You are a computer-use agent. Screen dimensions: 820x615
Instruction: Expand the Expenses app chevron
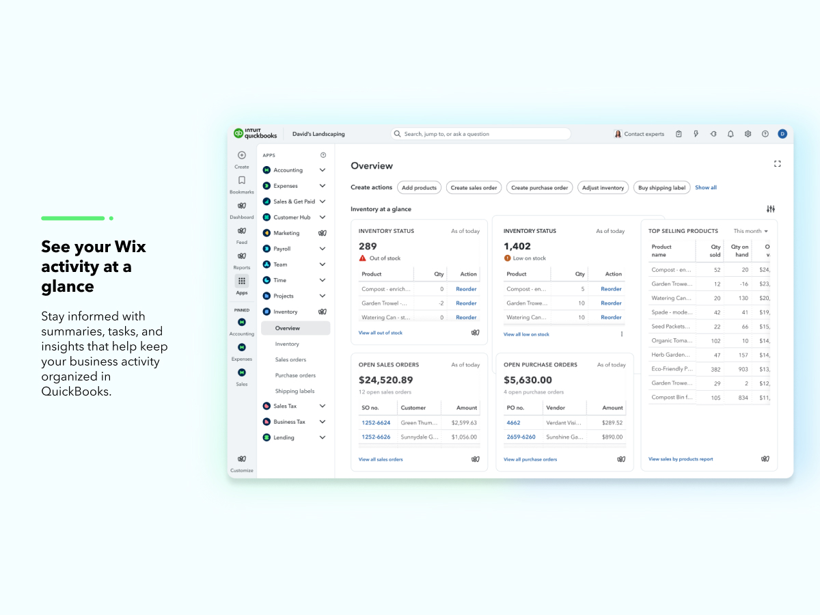pyautogui.click(x=323, y=186)
